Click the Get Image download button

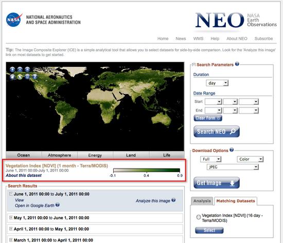point(217,183)
